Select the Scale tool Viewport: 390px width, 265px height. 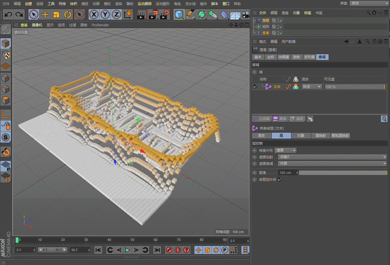point(56,14)
